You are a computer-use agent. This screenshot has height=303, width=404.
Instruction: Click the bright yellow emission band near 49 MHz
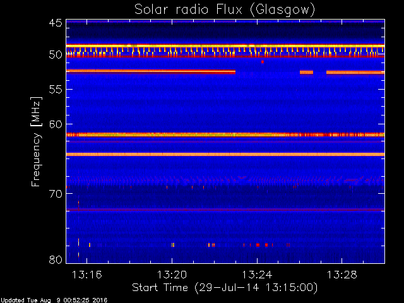[x=225, y=46]
